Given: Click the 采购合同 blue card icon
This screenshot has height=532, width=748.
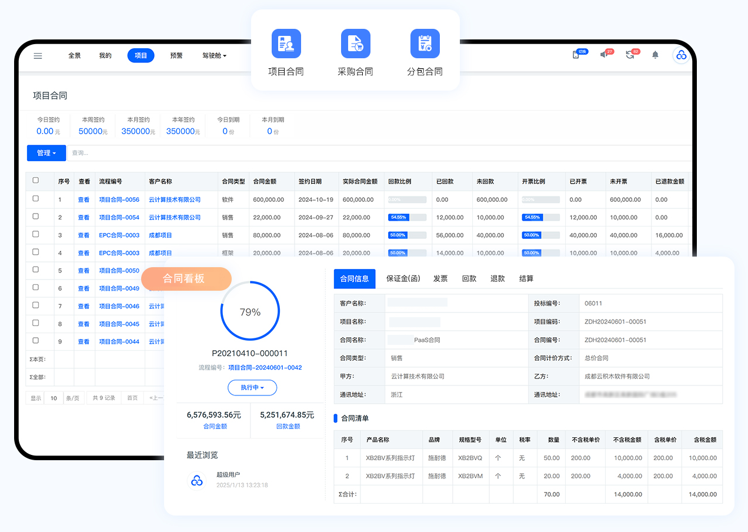Looking at the screenshot, I should tap(356, 44).
